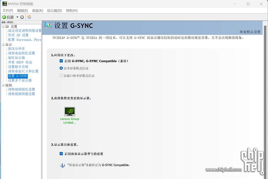
Task: Minimize the NVIDIA 控制面板 window
Action: point(235,4)
